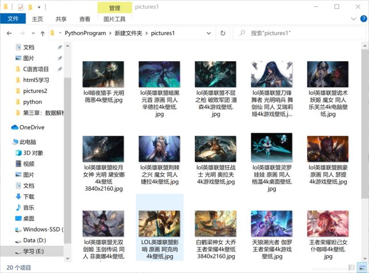
Task: Open the 图片工具 ribbon tab
Action: click(115, 19)
